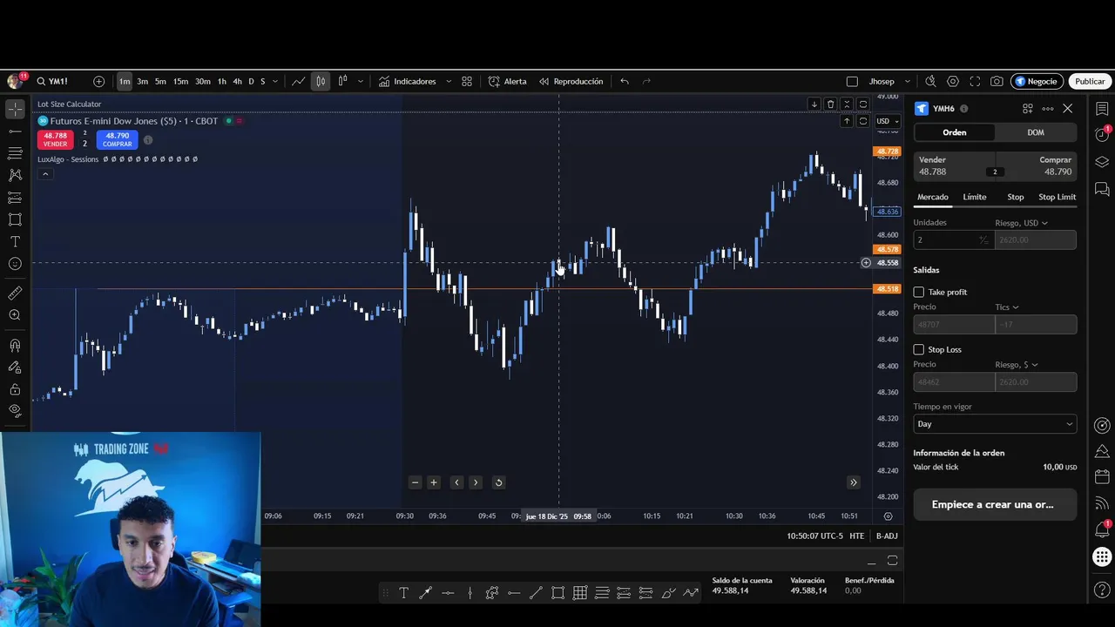The width and height of the screenshot is (1115, 627).
Task: Click the Negocie button
Action: [x=1037, y=81]
